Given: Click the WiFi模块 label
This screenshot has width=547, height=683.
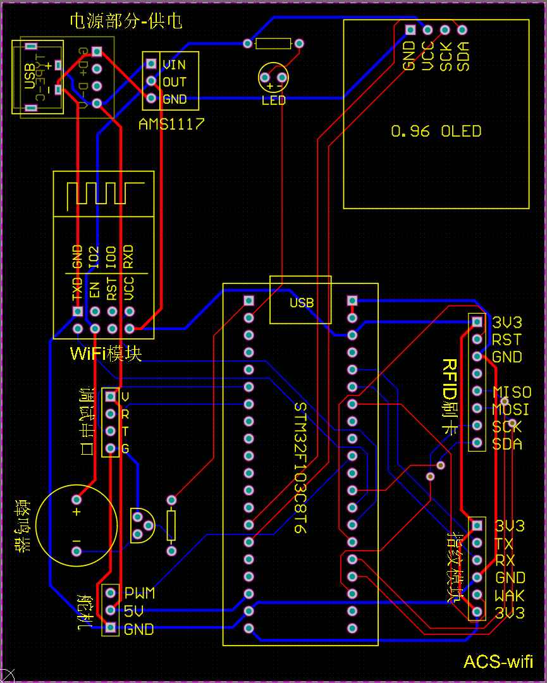Looking at the screenshot, I should 106,354.
